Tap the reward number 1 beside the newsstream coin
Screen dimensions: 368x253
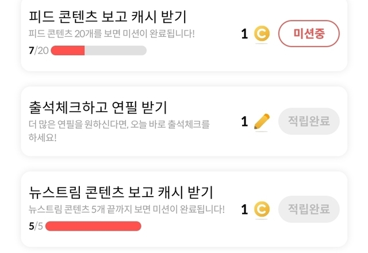pos(244,209)
